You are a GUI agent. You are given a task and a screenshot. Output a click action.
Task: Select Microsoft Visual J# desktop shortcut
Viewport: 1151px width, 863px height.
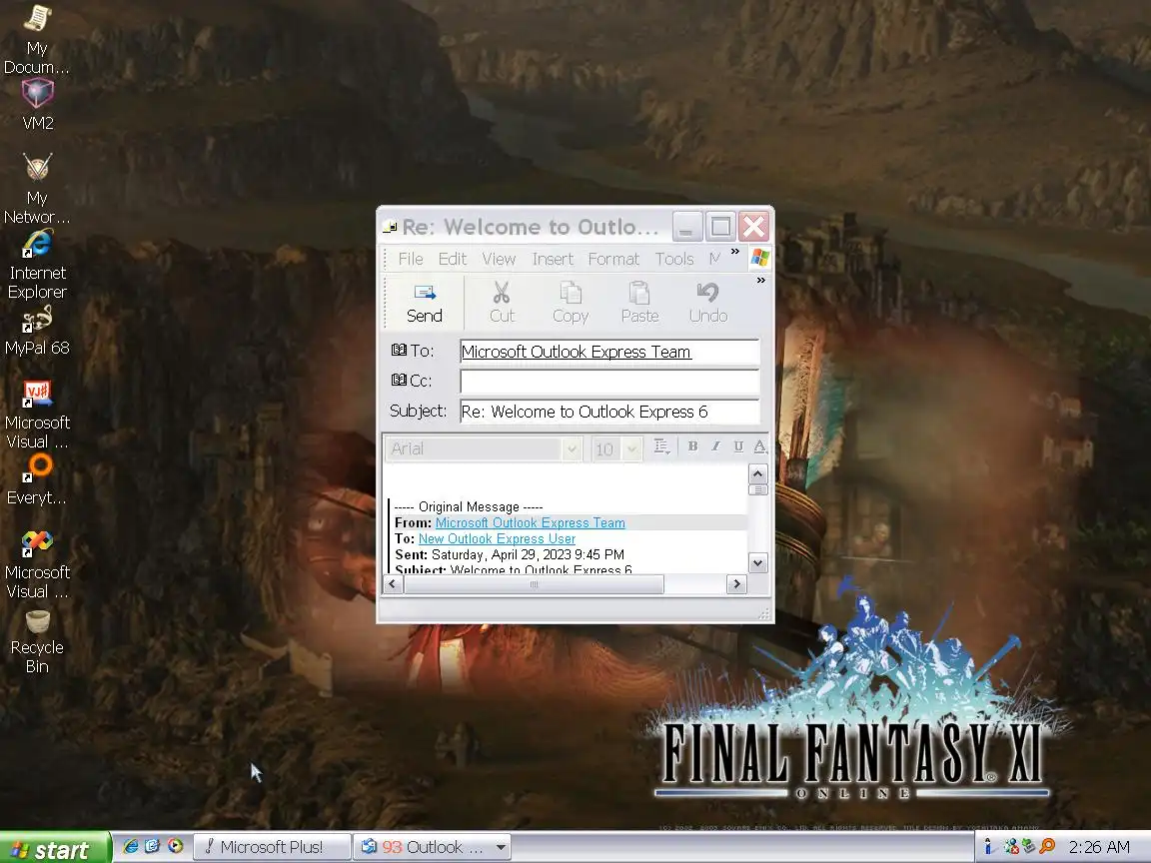[37, 415]
